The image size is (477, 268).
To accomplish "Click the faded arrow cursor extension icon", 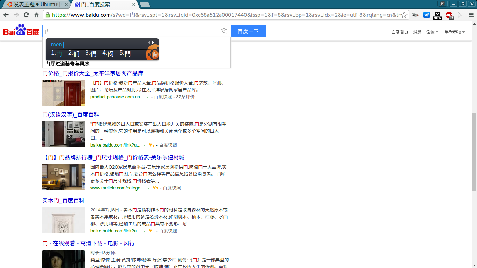I will [460, 15].
